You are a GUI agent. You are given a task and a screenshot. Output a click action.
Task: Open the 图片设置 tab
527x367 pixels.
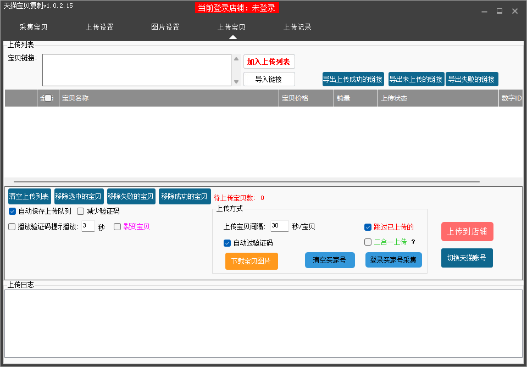click(x=165, y=27)
